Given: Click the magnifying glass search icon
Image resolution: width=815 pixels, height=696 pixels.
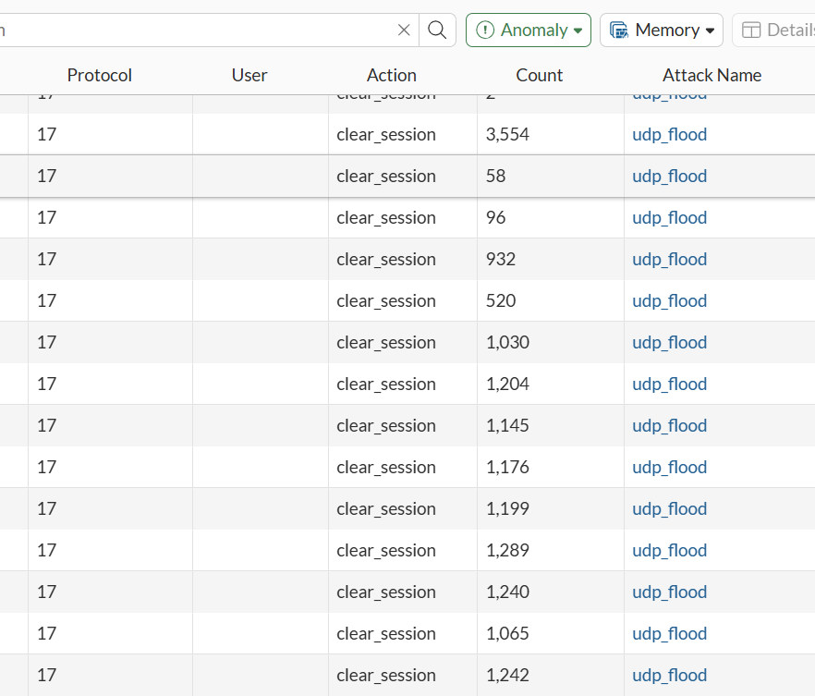Looking at the screenshot, I should click(x=437, y=31).
